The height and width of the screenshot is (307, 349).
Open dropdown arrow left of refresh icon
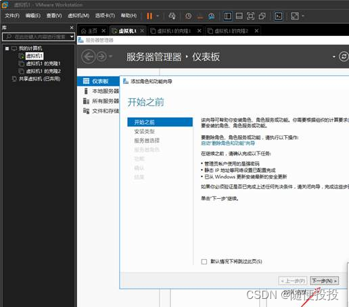334,57
